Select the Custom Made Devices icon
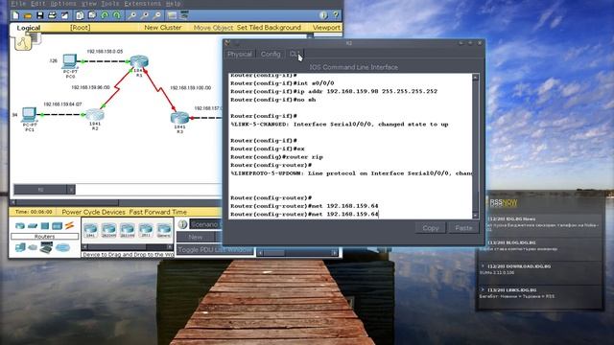Screen dimensions: 614x345 [46, 247]
